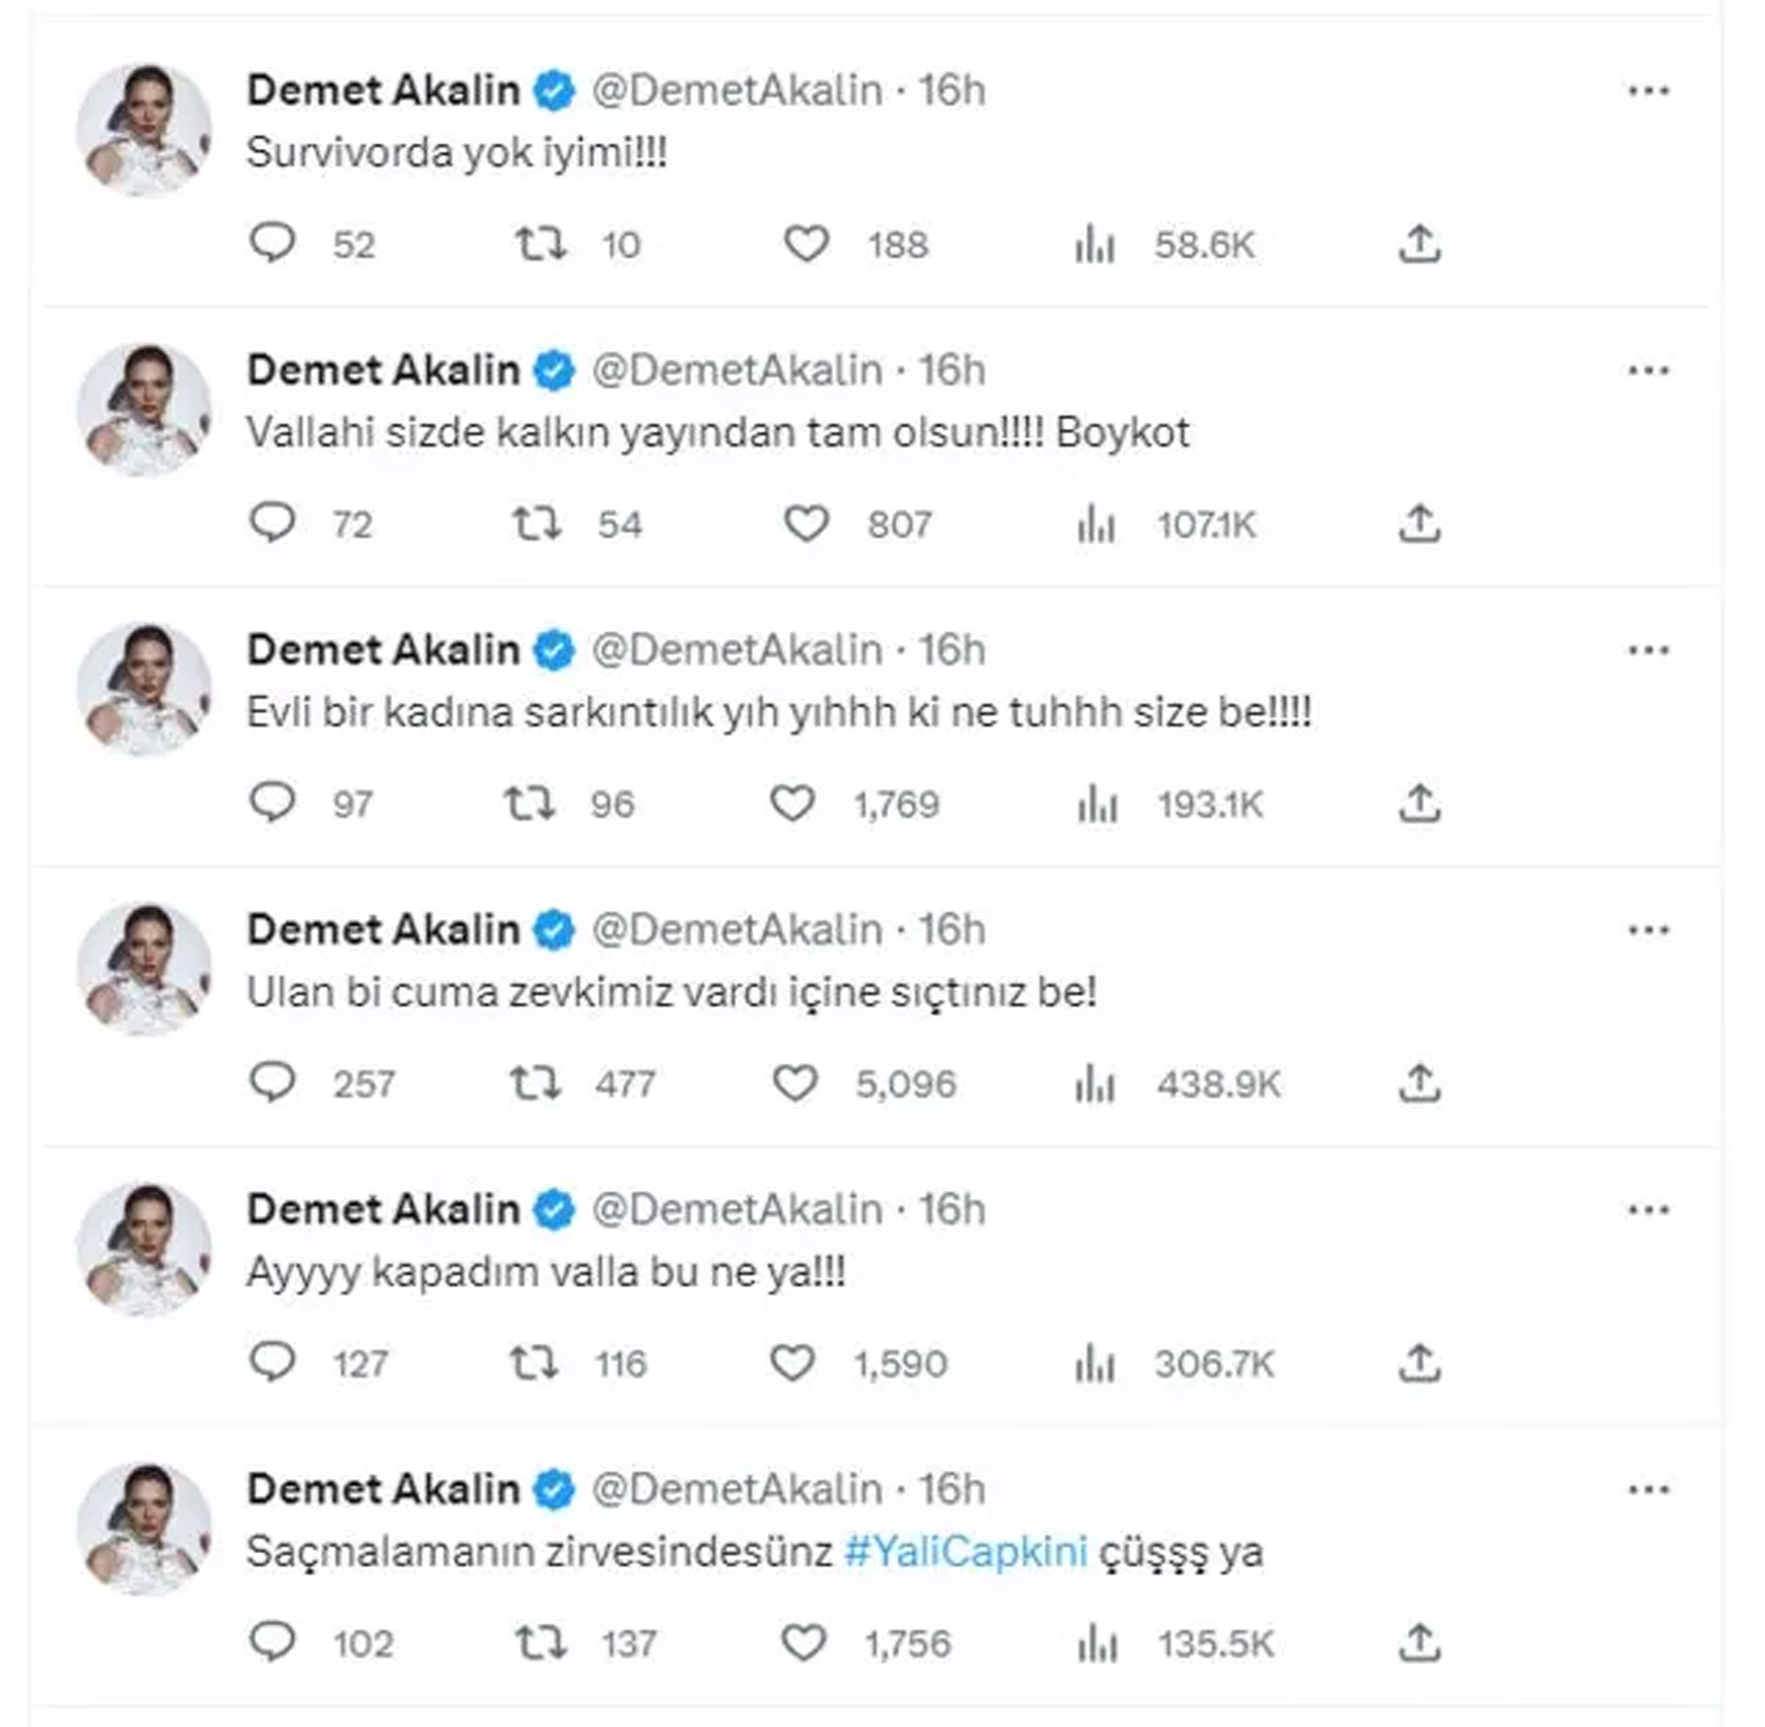Open more options menu on 'Ulan bi cuma' tweet
This screenshot has height=1727, width=1765.
[x=1648, y=930]
